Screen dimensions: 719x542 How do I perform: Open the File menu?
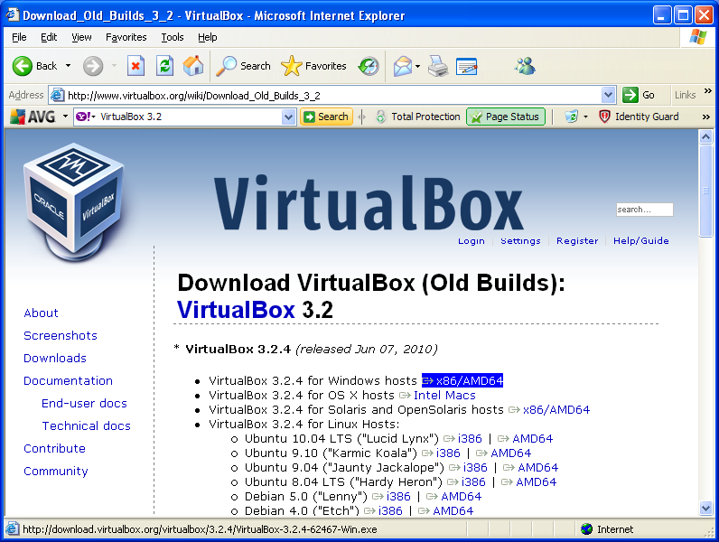pos(19,37)
